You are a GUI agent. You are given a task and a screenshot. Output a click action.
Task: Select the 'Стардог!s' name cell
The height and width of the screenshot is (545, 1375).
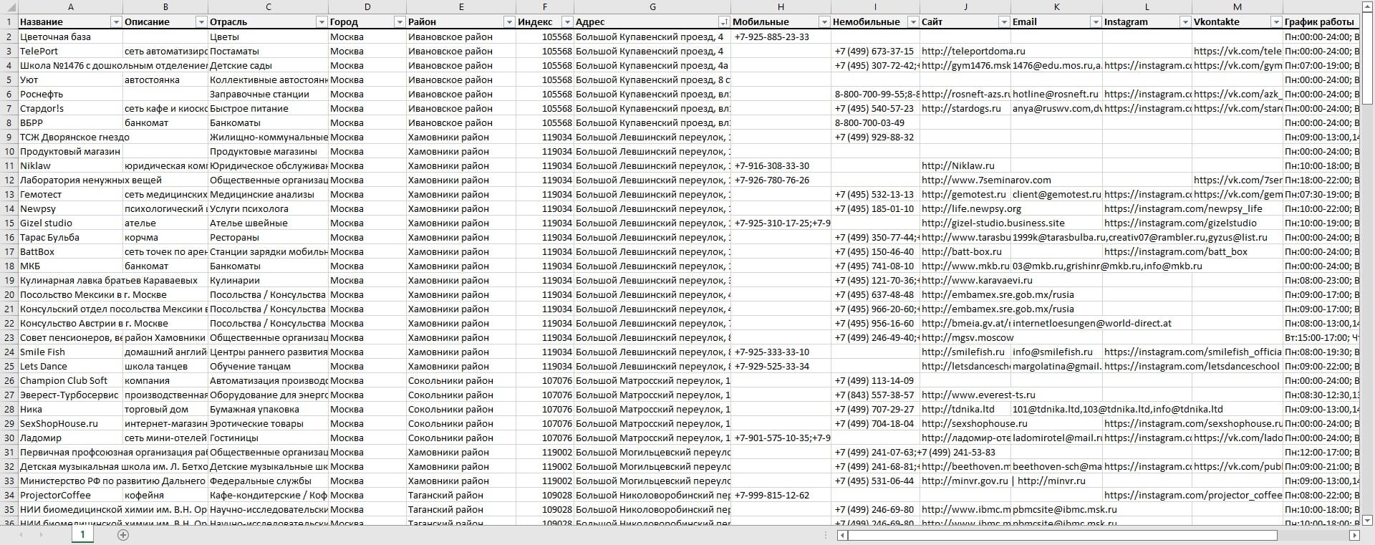[x=70, y=108]
